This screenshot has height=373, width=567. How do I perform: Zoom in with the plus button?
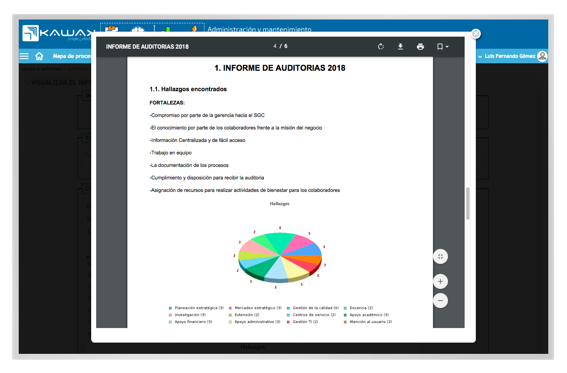click(440, 282)
